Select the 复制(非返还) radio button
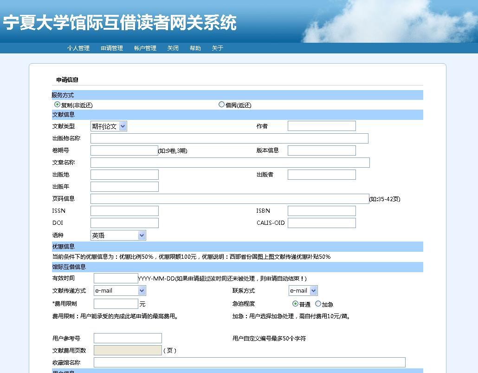Viewport: 478px width, 373px height. 57,105
